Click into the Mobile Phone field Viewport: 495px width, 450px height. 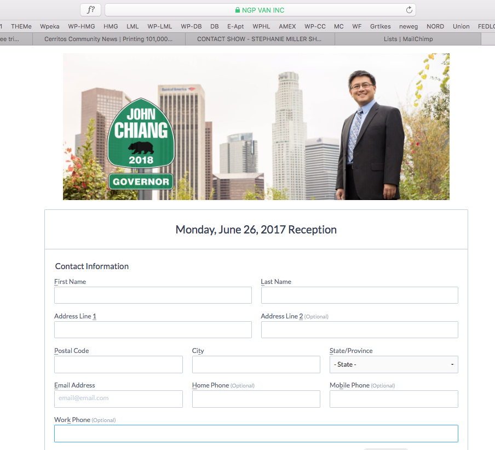(393, 399)
